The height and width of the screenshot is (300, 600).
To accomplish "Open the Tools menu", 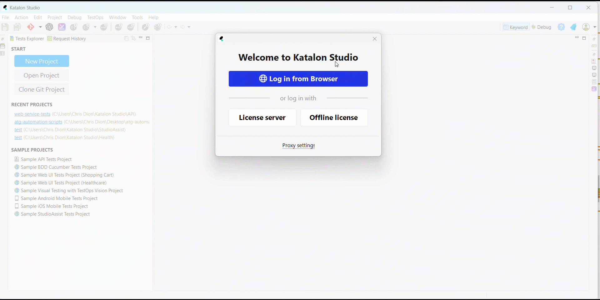I will tap(137, 17).
